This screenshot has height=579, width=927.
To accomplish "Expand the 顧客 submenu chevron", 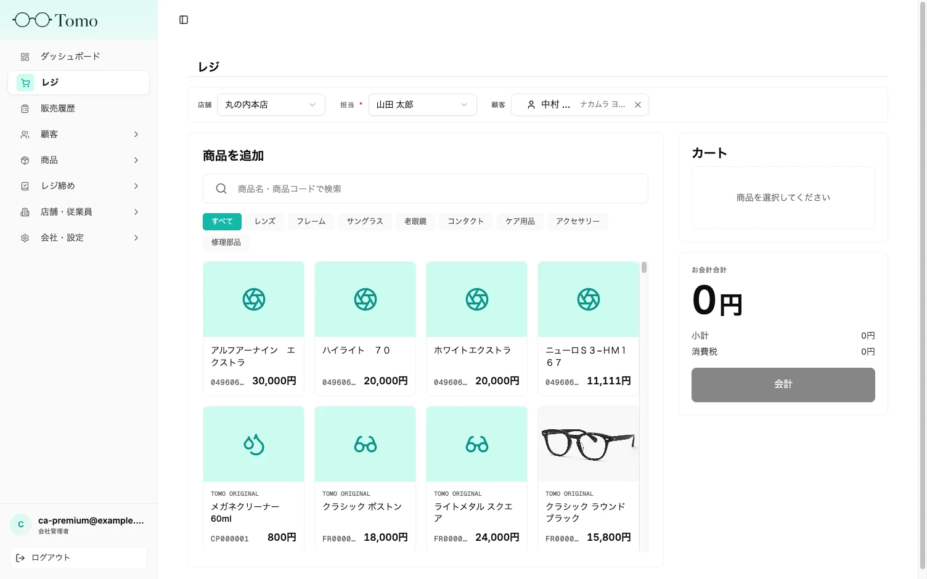I will 136,134.
